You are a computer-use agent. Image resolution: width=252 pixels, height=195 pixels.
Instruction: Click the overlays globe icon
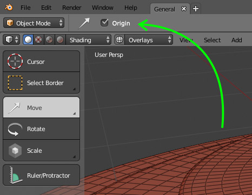(x=120, y=40)
